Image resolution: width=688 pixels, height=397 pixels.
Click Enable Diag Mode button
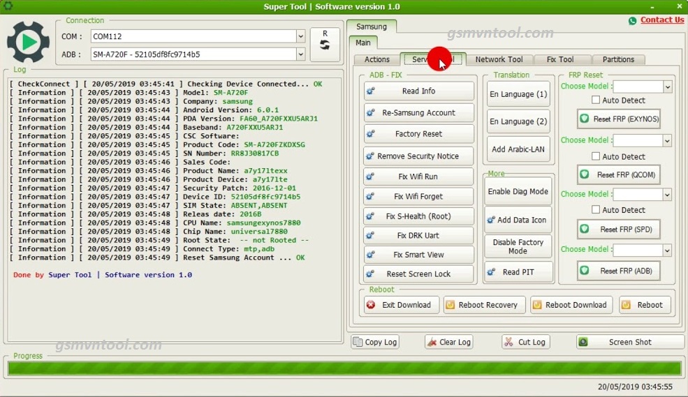(x=518, y=191)
